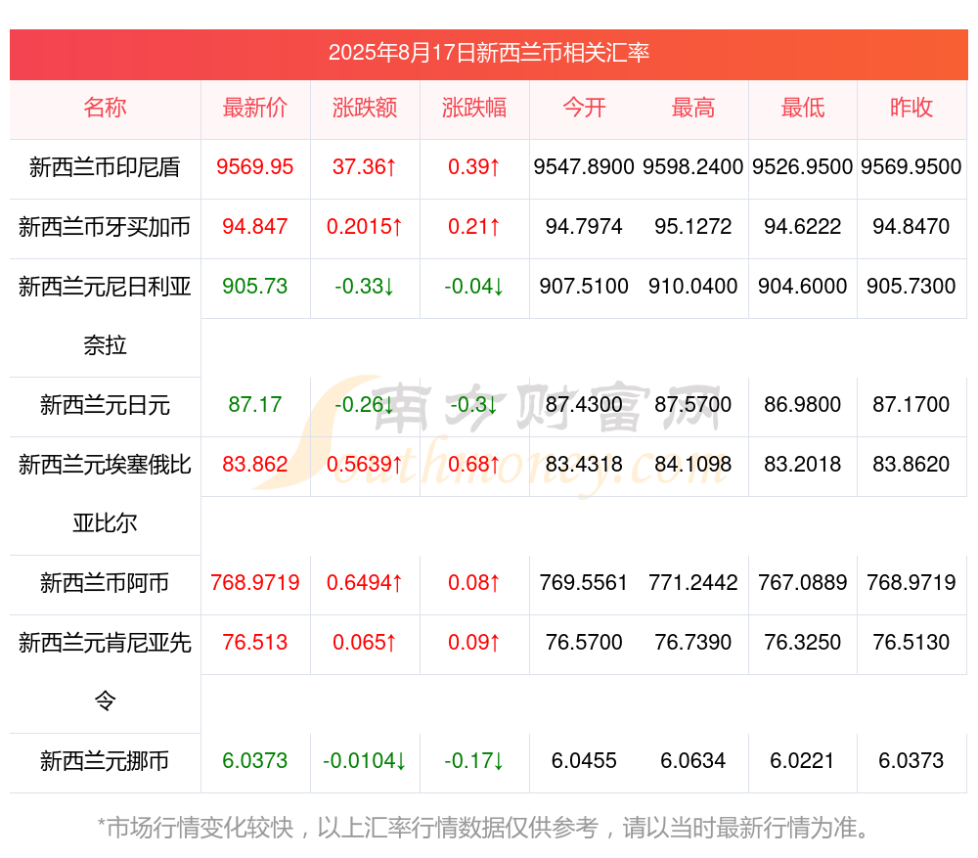The image size is (978, 858).
Task: Click the low value 9526.9500
Action: tap(803, 166)
